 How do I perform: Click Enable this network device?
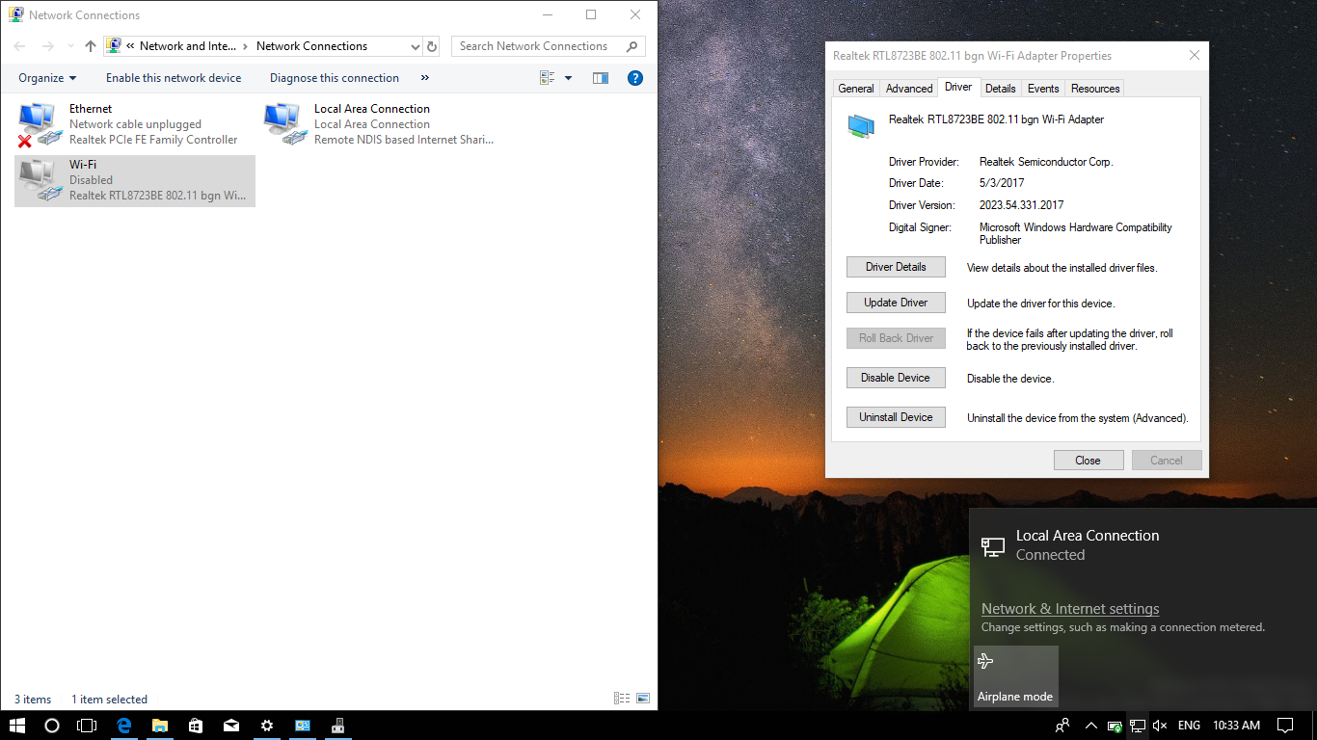[x=174, y=78]
